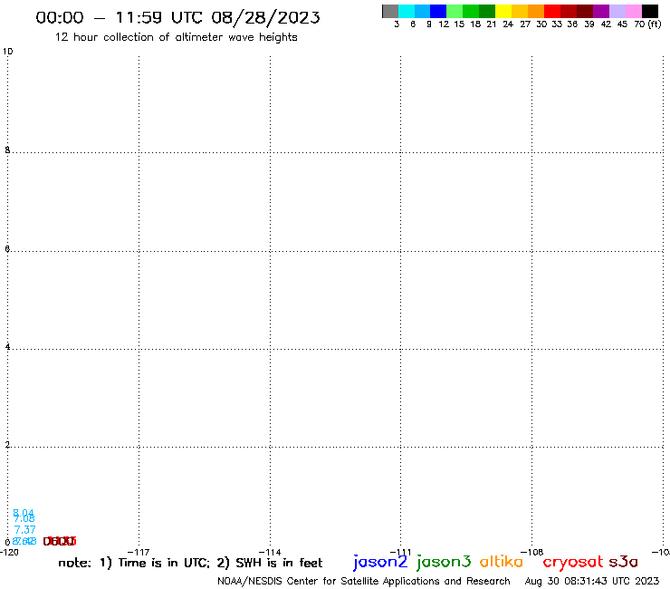Click the '30' color scale label
Viewport: 670px width, 589px height.
coord(541,24)
